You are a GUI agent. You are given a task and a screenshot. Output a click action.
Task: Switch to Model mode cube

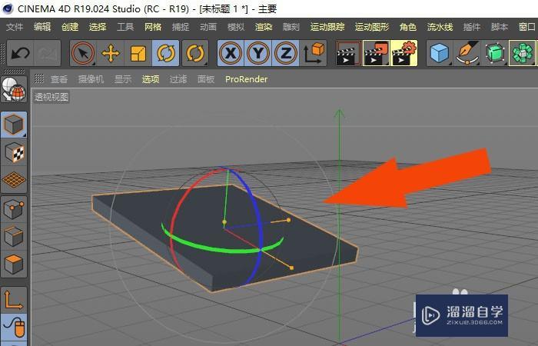tap(14, 125)
